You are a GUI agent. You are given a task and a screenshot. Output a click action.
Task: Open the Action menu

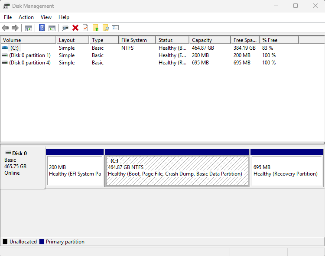26,17
